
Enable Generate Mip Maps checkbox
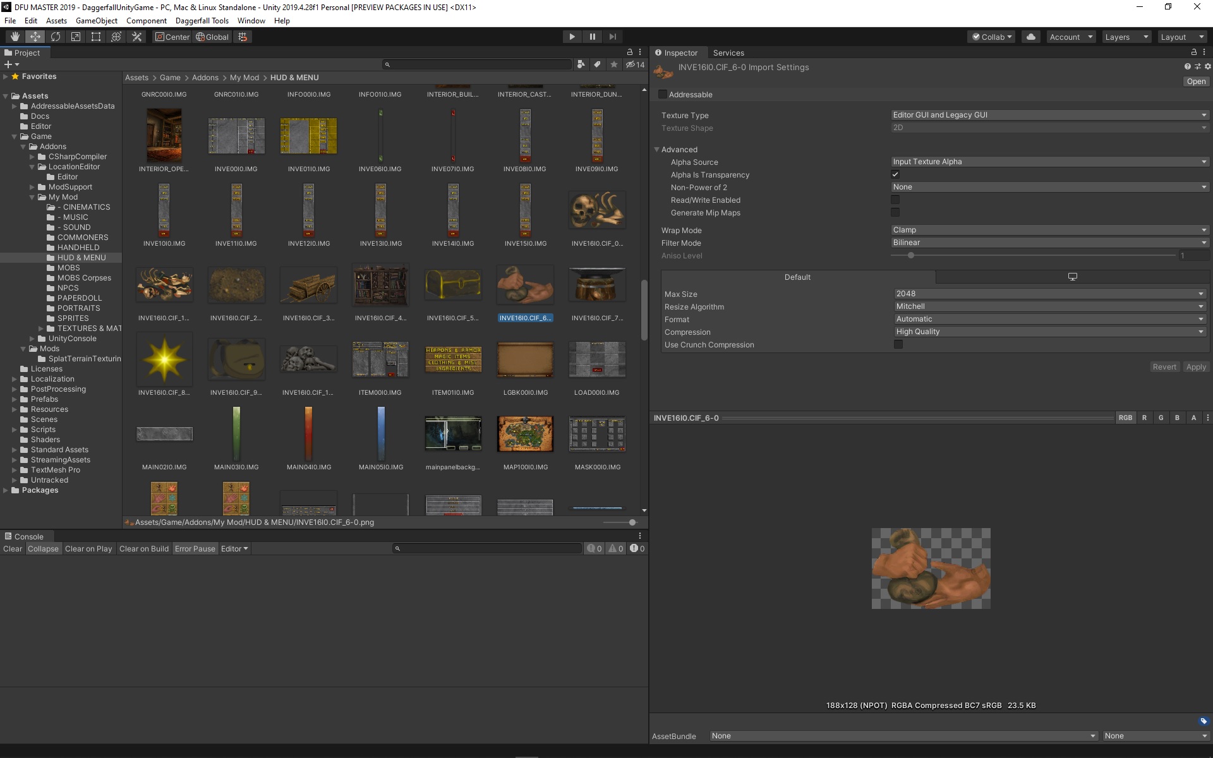(895, 212)
